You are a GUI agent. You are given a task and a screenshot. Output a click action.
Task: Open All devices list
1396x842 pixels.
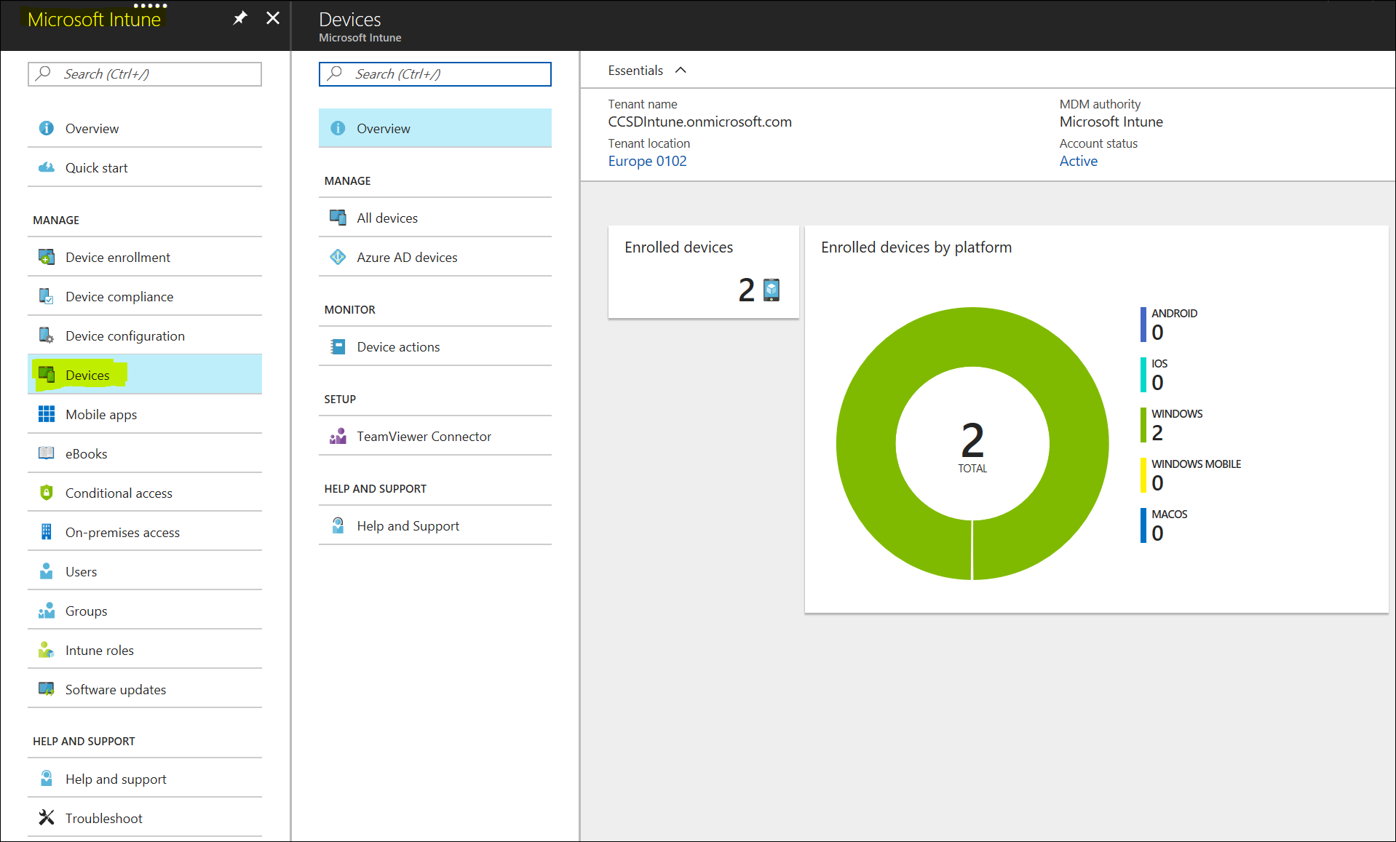pyautogui.click(x=435, y=218)
